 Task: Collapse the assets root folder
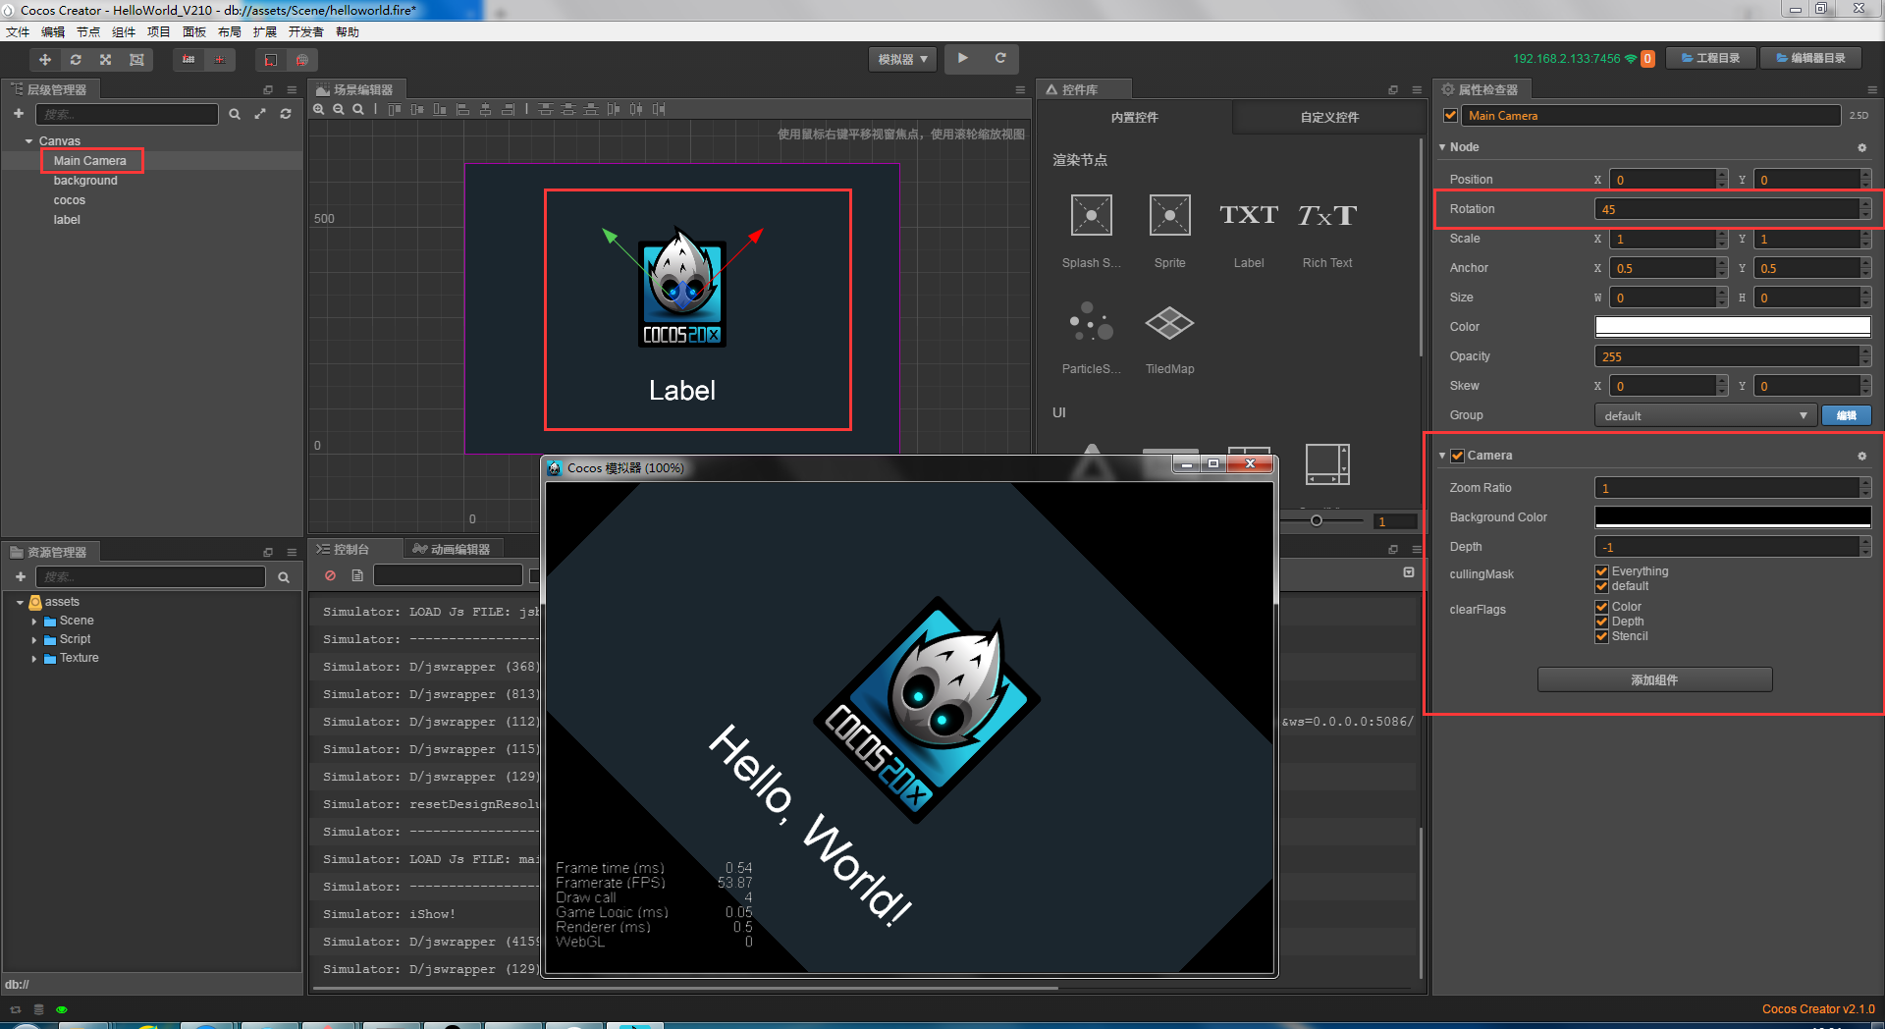20,602
